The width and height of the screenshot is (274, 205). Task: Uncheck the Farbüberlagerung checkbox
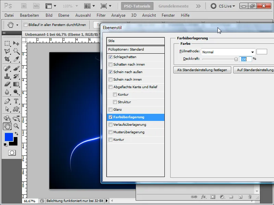110,117
